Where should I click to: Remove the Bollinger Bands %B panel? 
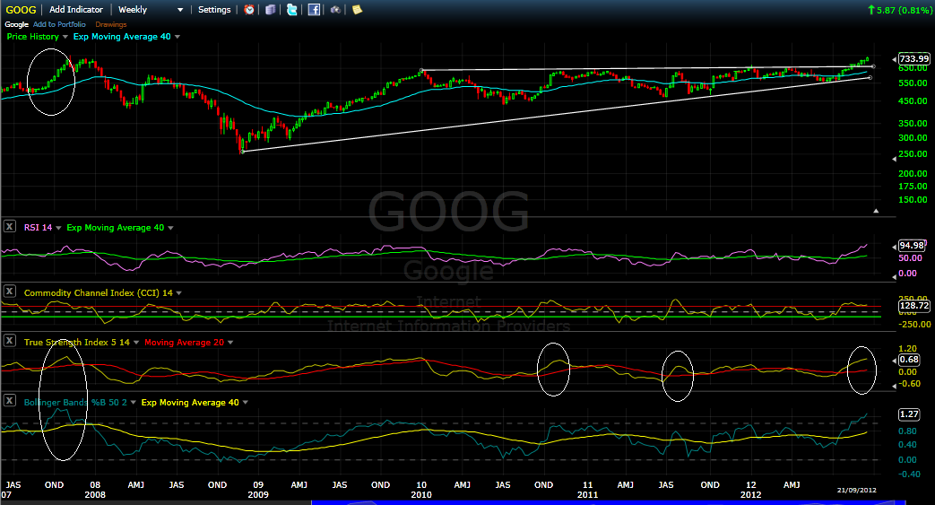10,401
